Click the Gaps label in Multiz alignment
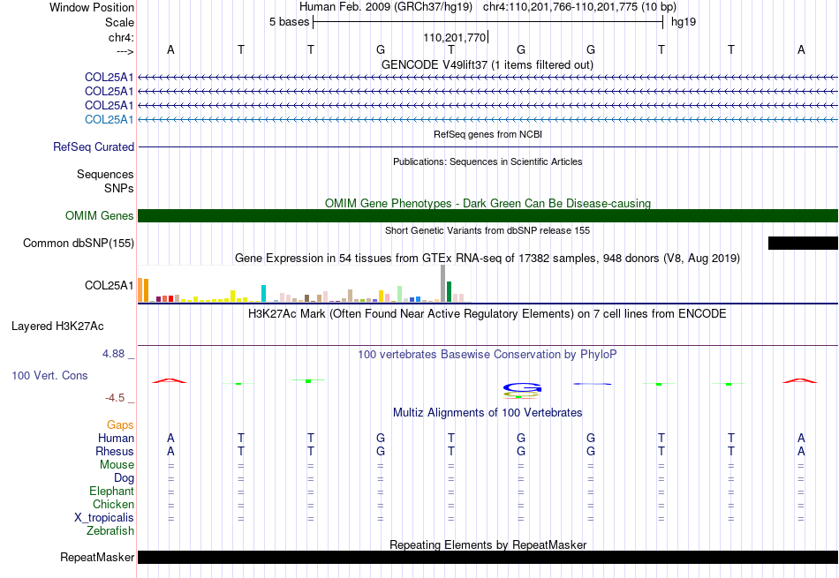 tap(120, 424)
